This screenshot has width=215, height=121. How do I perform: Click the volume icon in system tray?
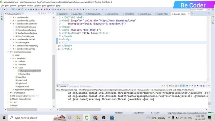pyautogui.click(x=181, y=118)
